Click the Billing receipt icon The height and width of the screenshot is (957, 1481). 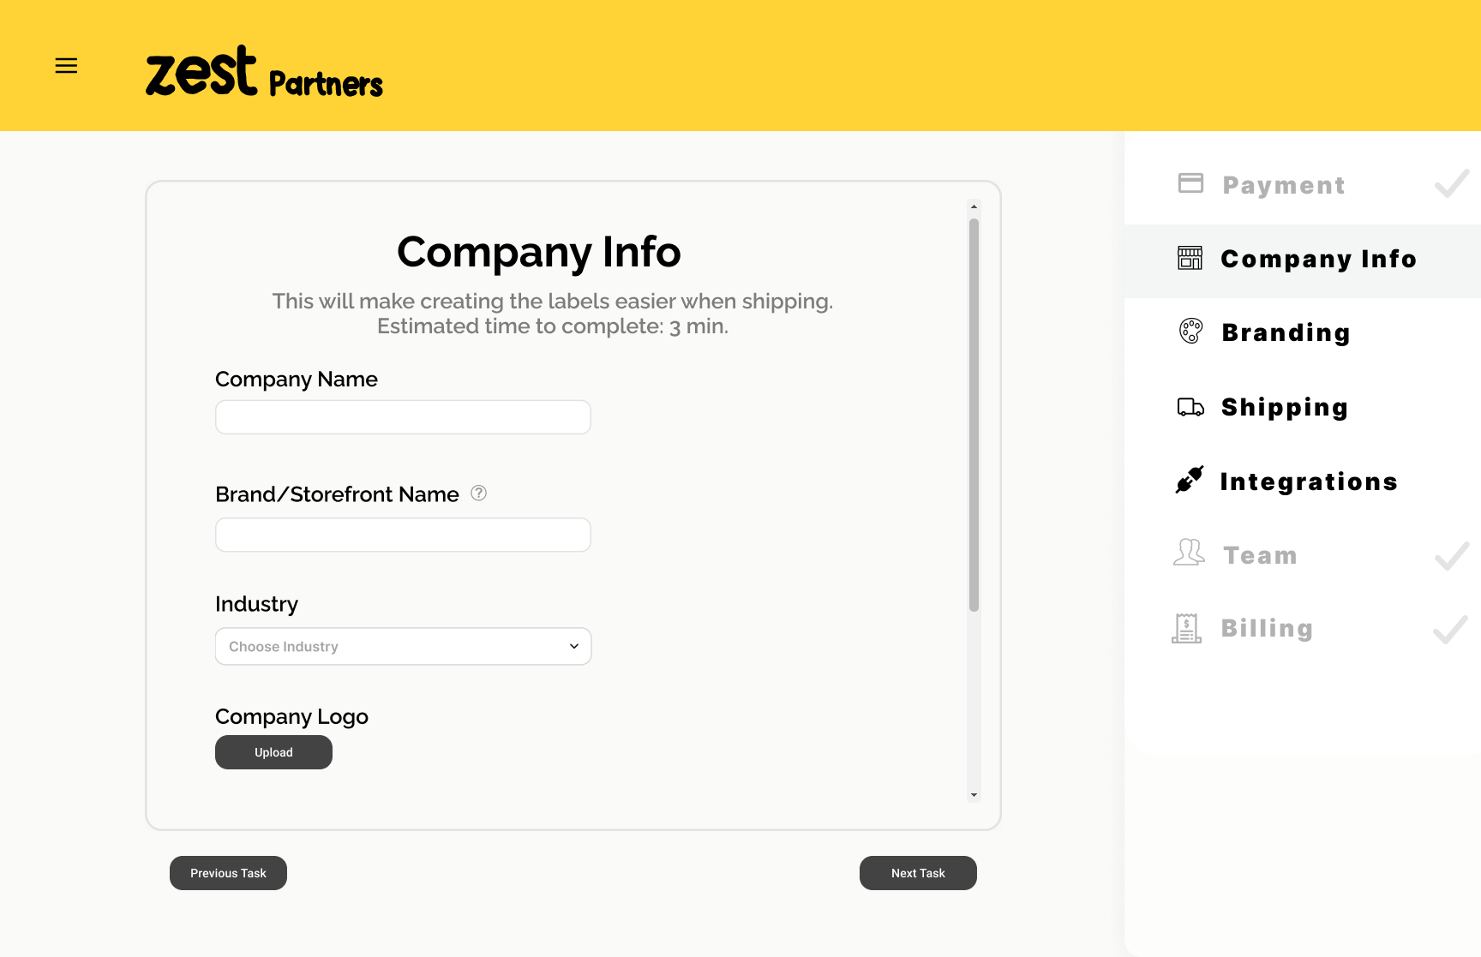1186,628
